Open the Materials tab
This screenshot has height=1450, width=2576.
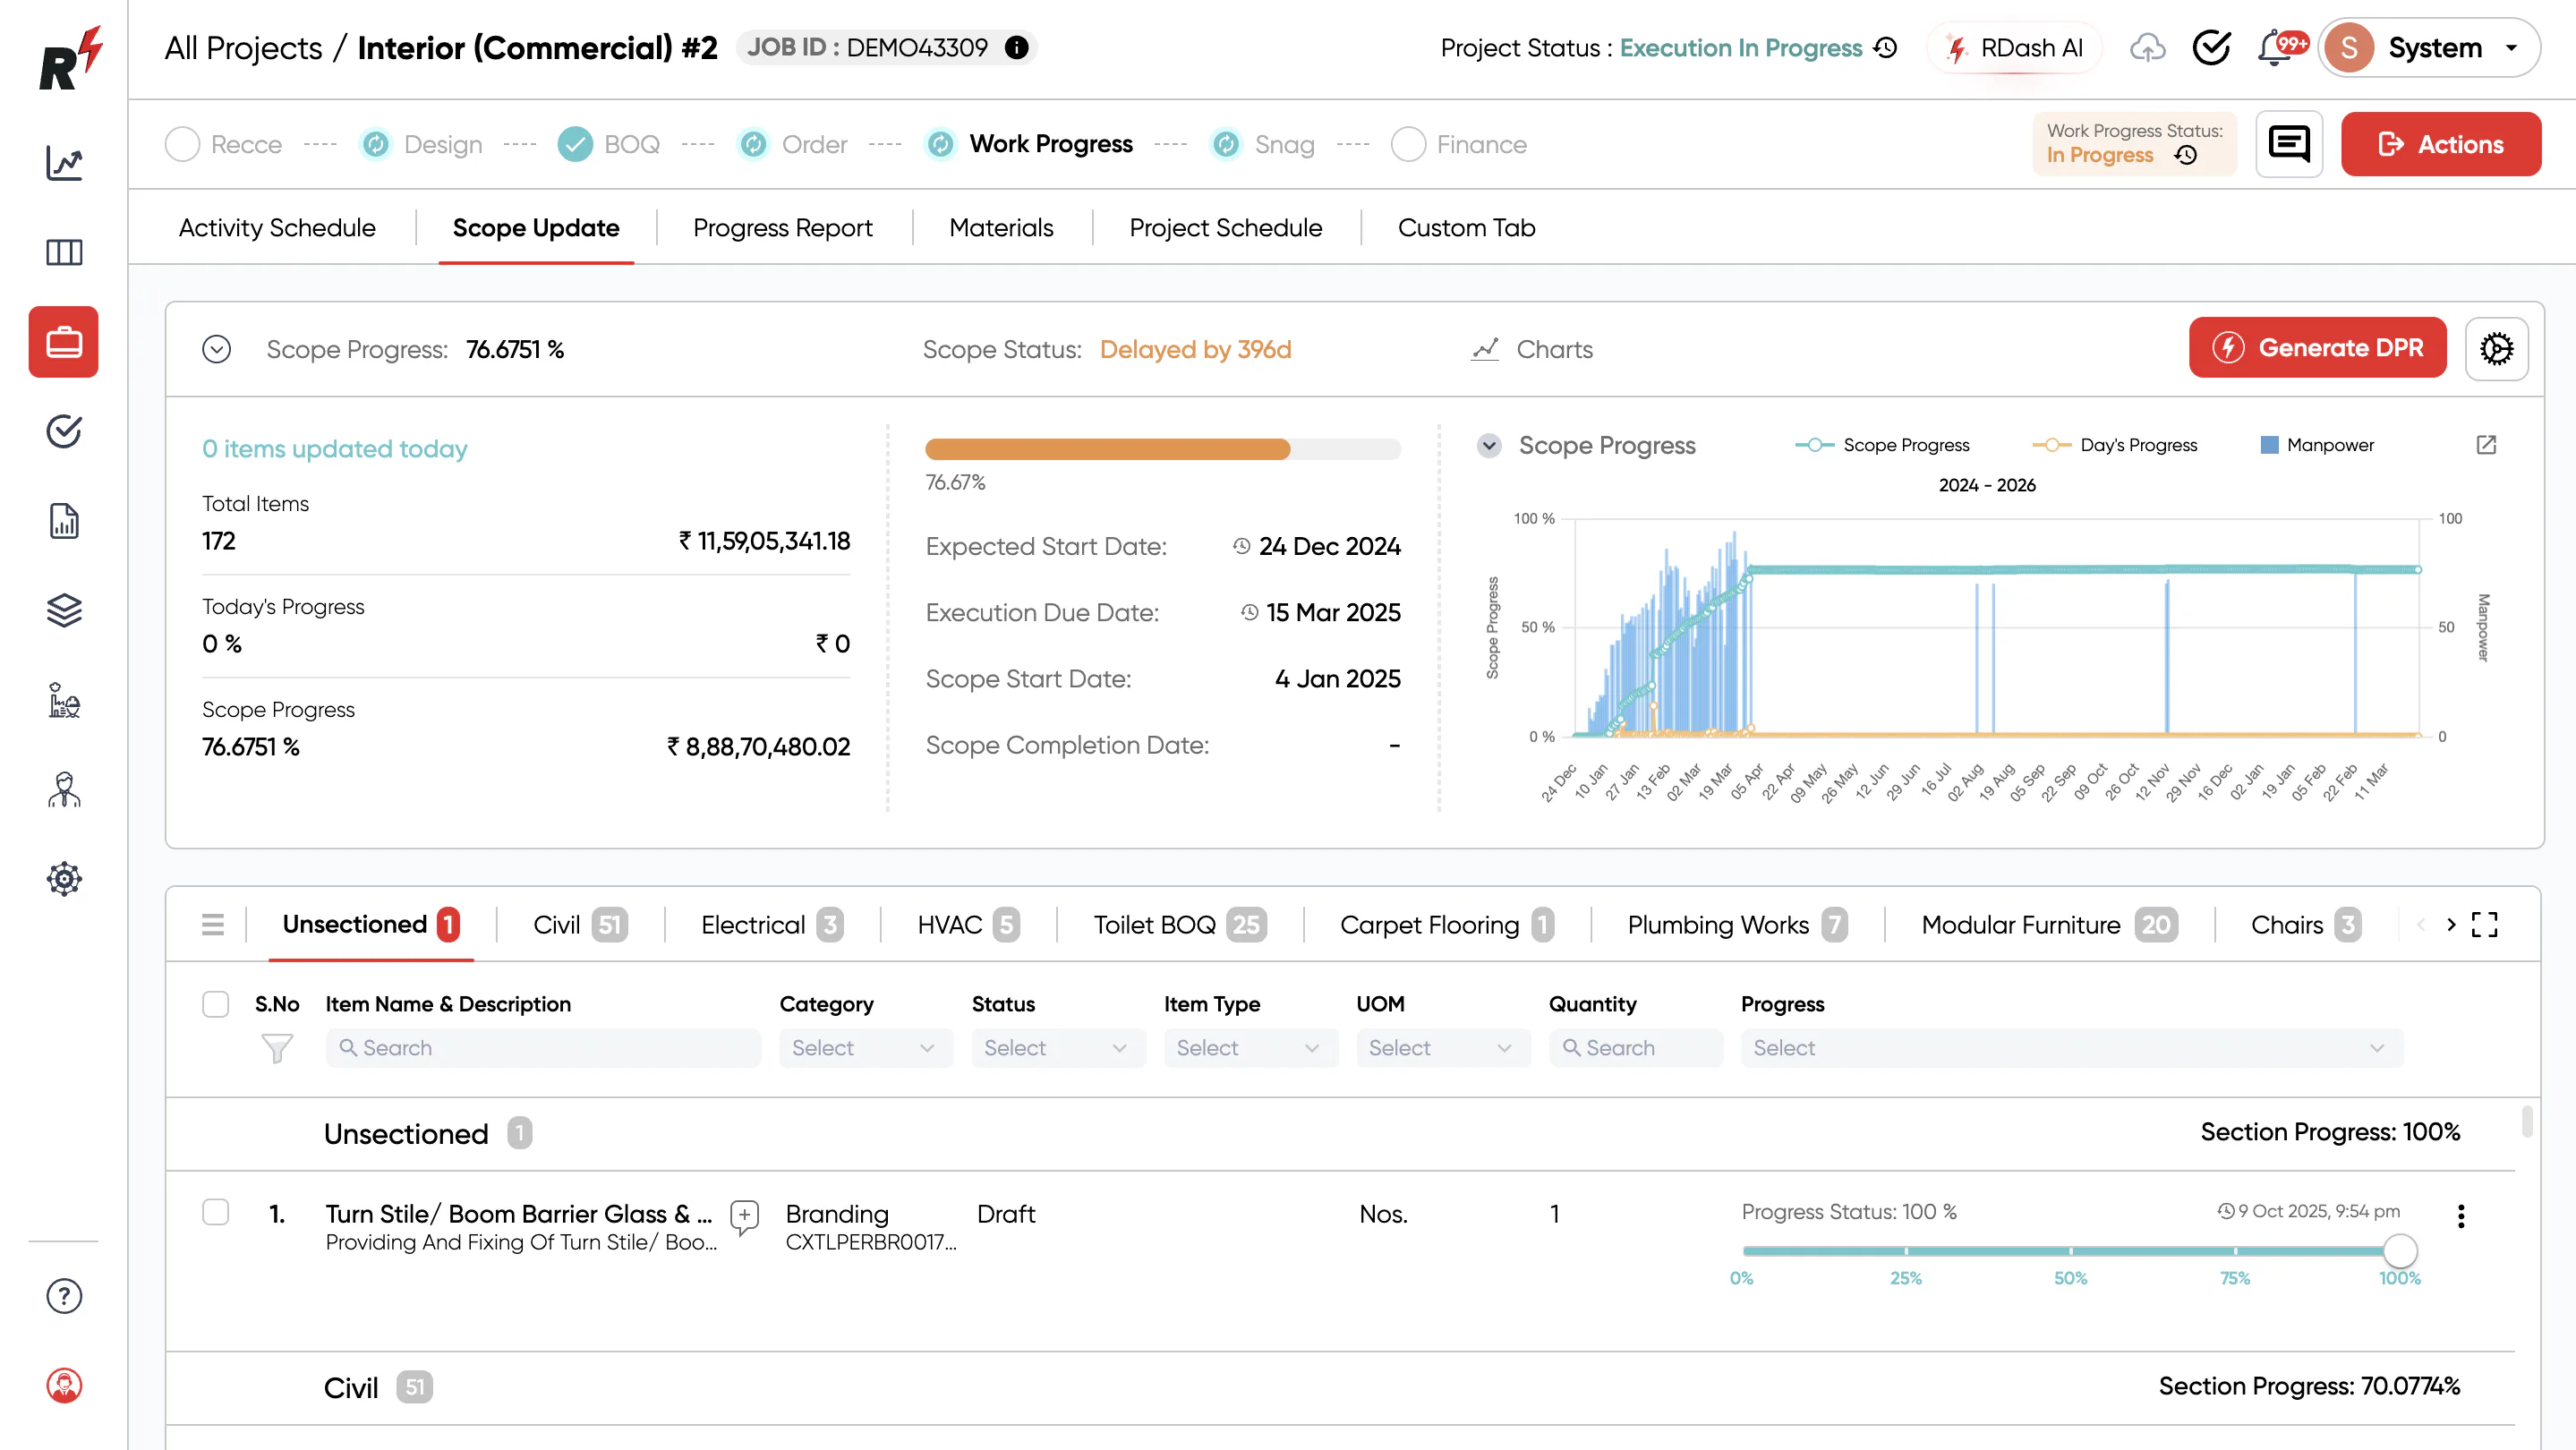(1001, 228)
